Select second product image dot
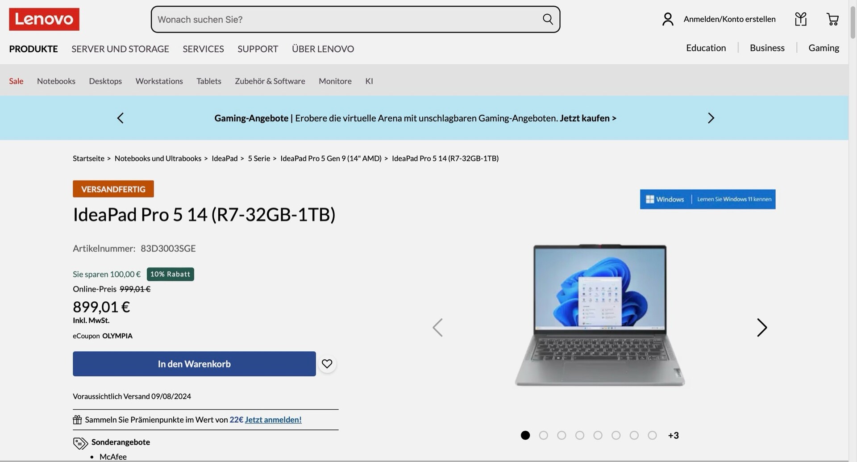Viewport: 857px width, 462px height. coord(543,435)
